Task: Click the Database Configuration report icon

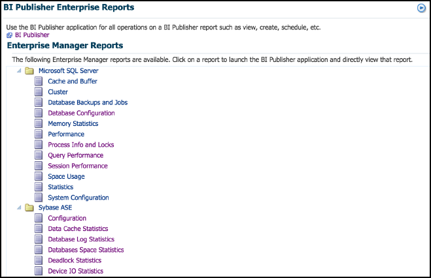Action: pyautogui.click(x=39, y=113)
